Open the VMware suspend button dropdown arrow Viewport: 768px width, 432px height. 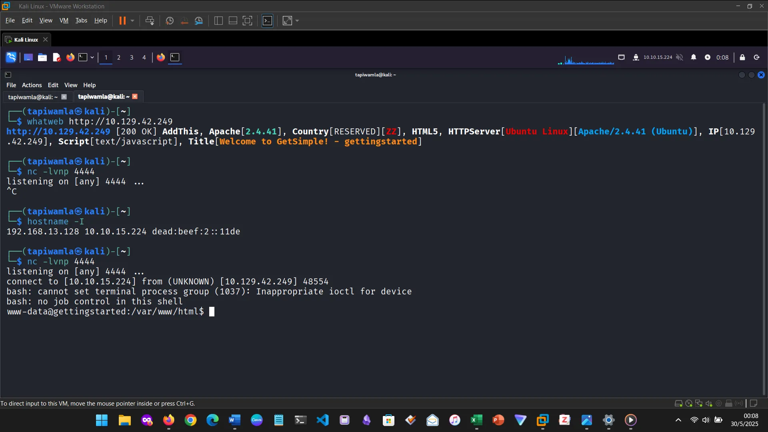coord(132,20)
